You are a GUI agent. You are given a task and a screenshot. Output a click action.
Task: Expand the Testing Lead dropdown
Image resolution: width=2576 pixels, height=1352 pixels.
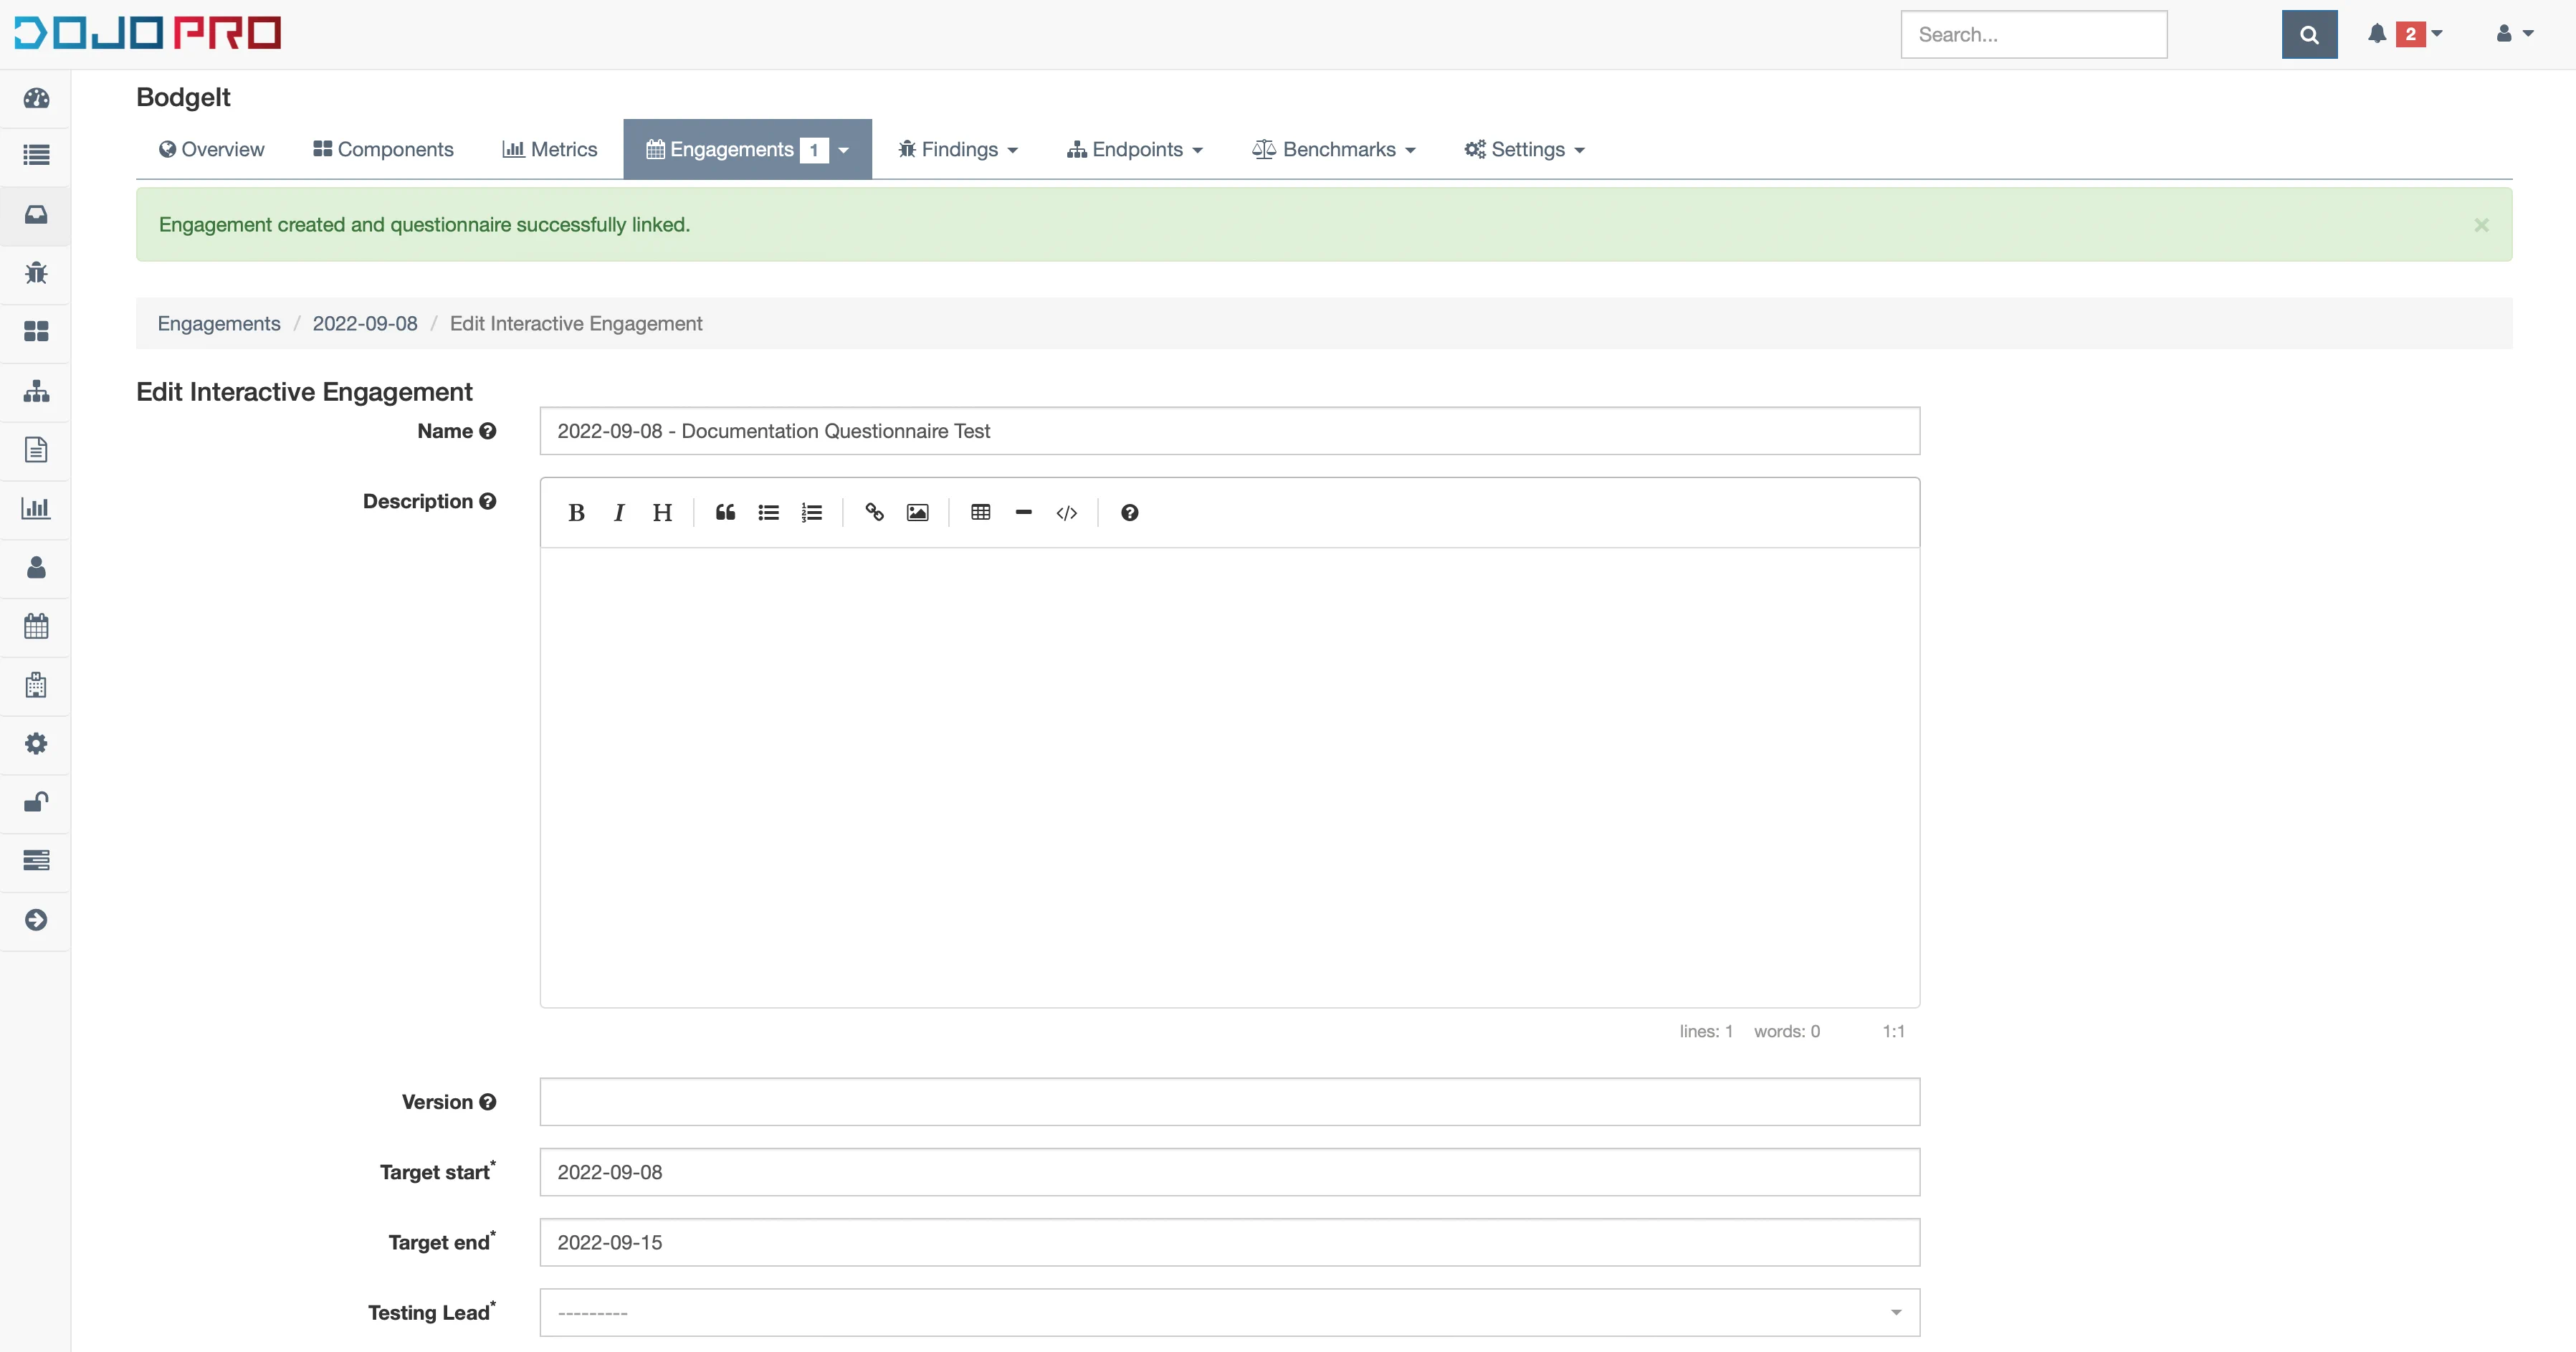tap(1229, 1312)
